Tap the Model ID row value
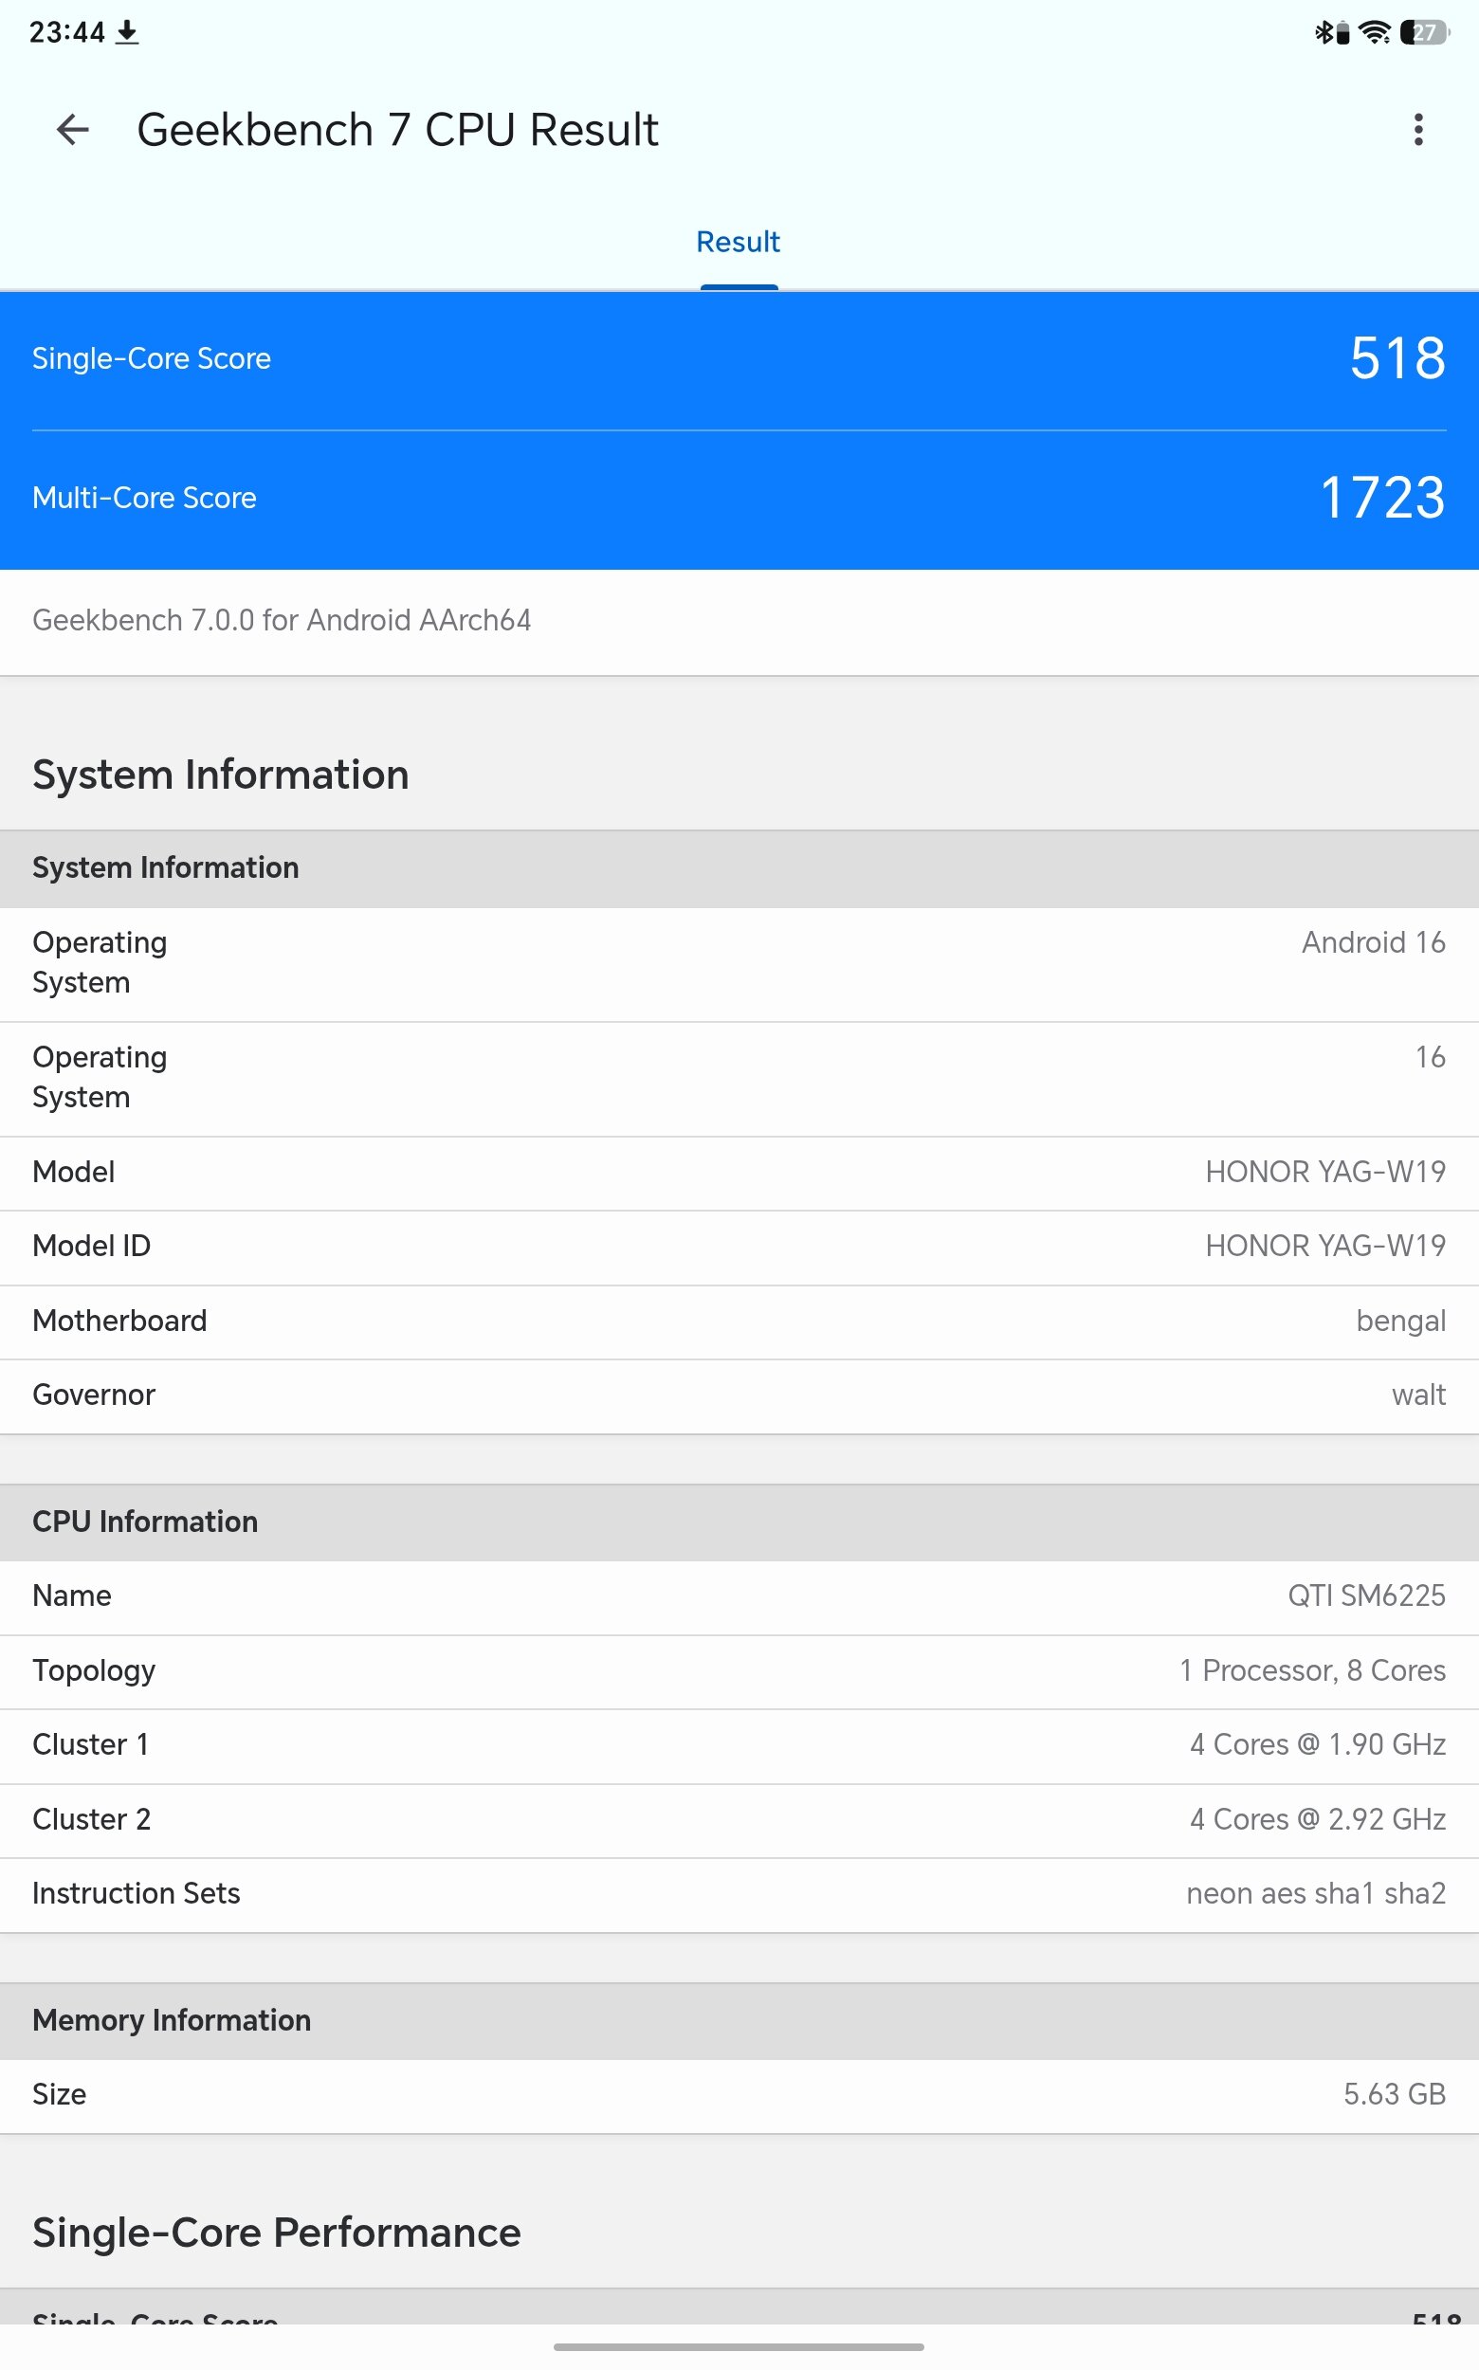 (1325, 1246)
